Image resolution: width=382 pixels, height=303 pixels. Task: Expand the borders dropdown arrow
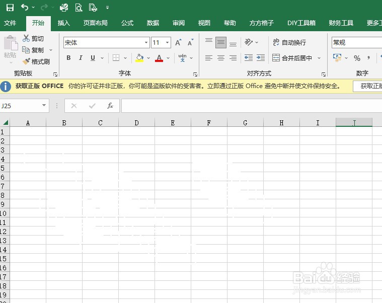click(125, 58)
